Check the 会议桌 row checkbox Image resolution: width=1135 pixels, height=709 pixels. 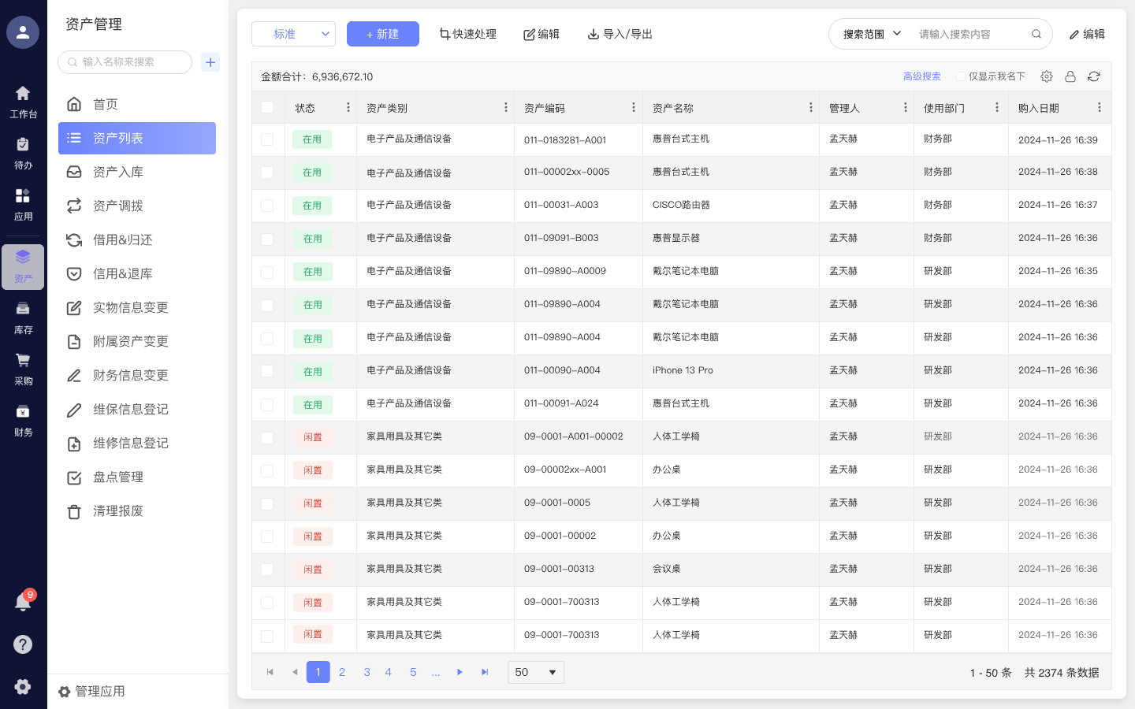(267, 570)
